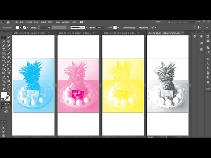This screenshot has width=211, height=158.
Task: Select the Magic Wand tool
Action: pos(4,42)
